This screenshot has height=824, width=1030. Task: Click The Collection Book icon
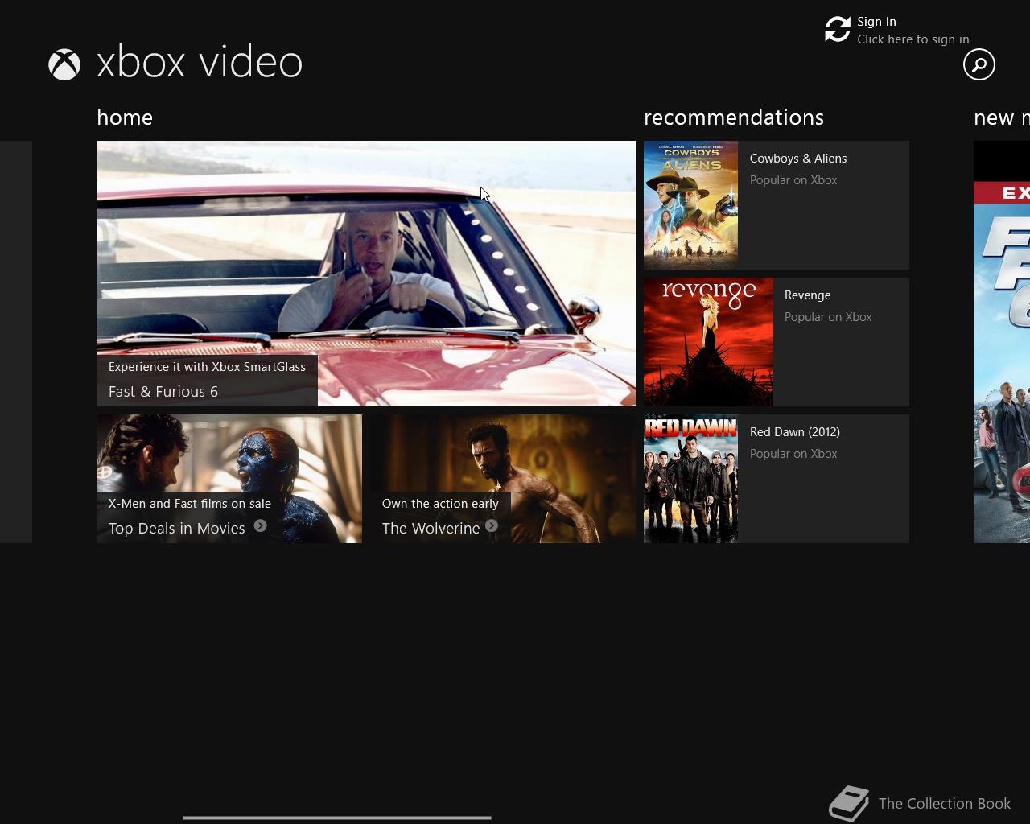pos(849,803)
